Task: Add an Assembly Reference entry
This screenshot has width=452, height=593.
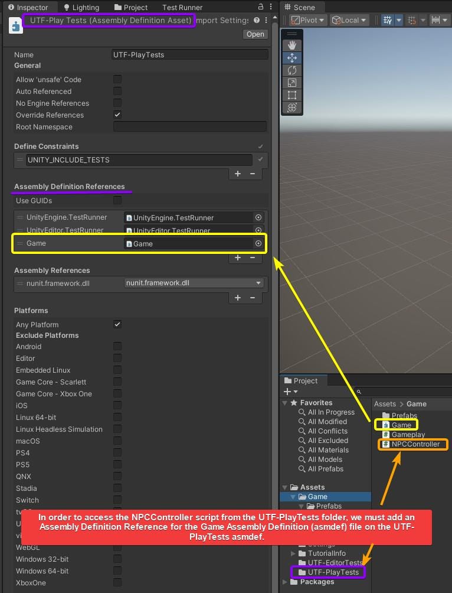Action: (x=238, y=298)
